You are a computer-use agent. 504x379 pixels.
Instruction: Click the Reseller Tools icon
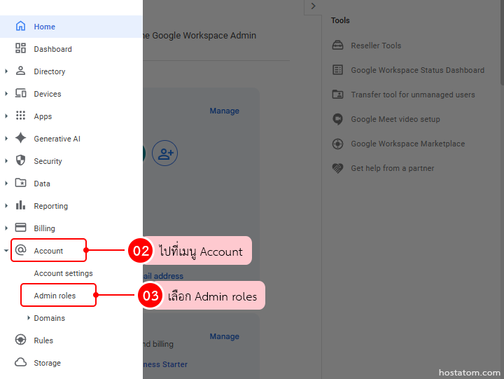337,46
